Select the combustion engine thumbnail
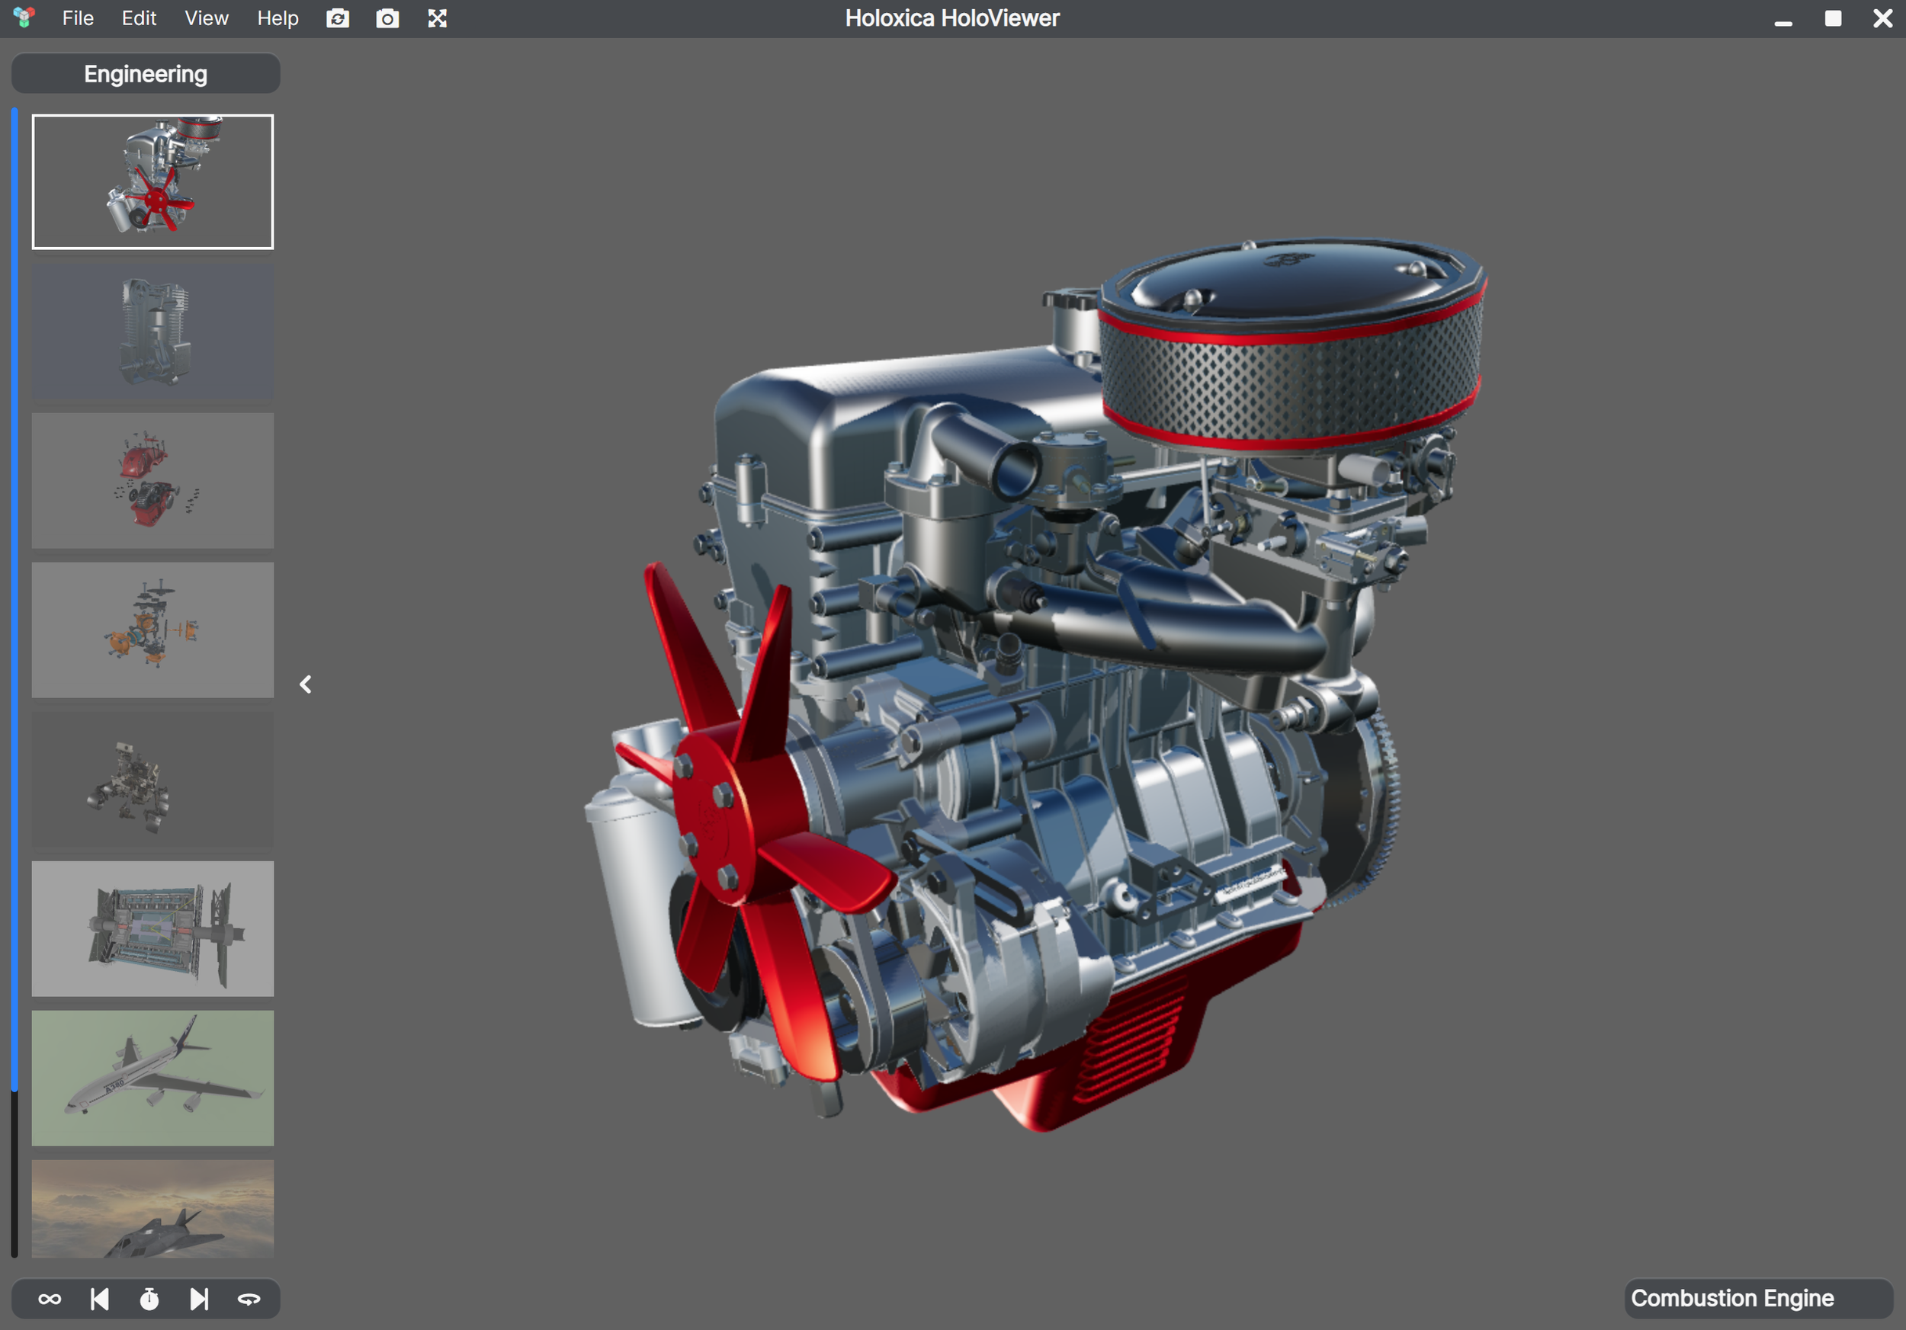Viewport: 1906px width, 1330px height. tap(152, 181)
